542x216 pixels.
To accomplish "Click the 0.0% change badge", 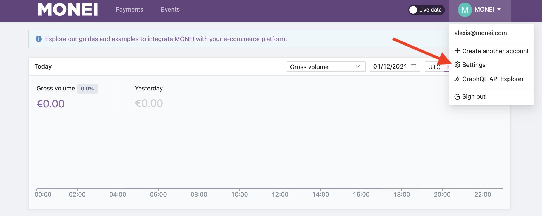I will tap(87, 89).
